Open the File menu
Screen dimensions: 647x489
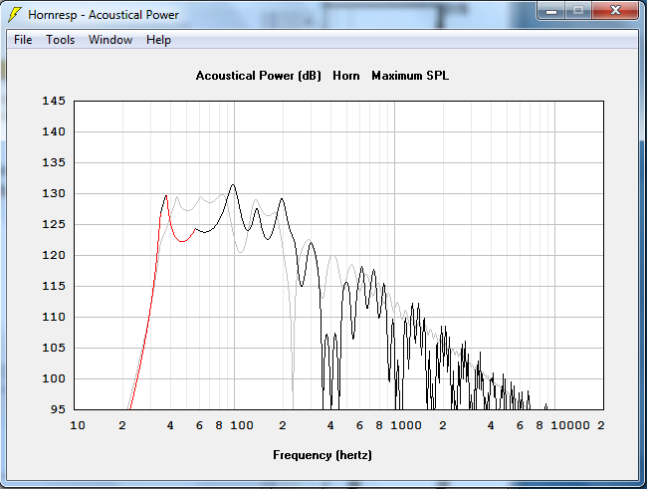click(x=23, y=40)
